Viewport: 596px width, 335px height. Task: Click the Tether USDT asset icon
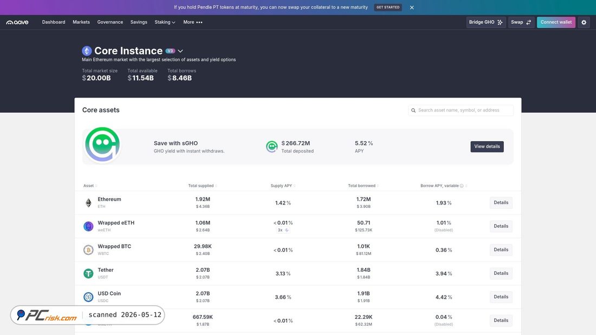coord(88,273)
